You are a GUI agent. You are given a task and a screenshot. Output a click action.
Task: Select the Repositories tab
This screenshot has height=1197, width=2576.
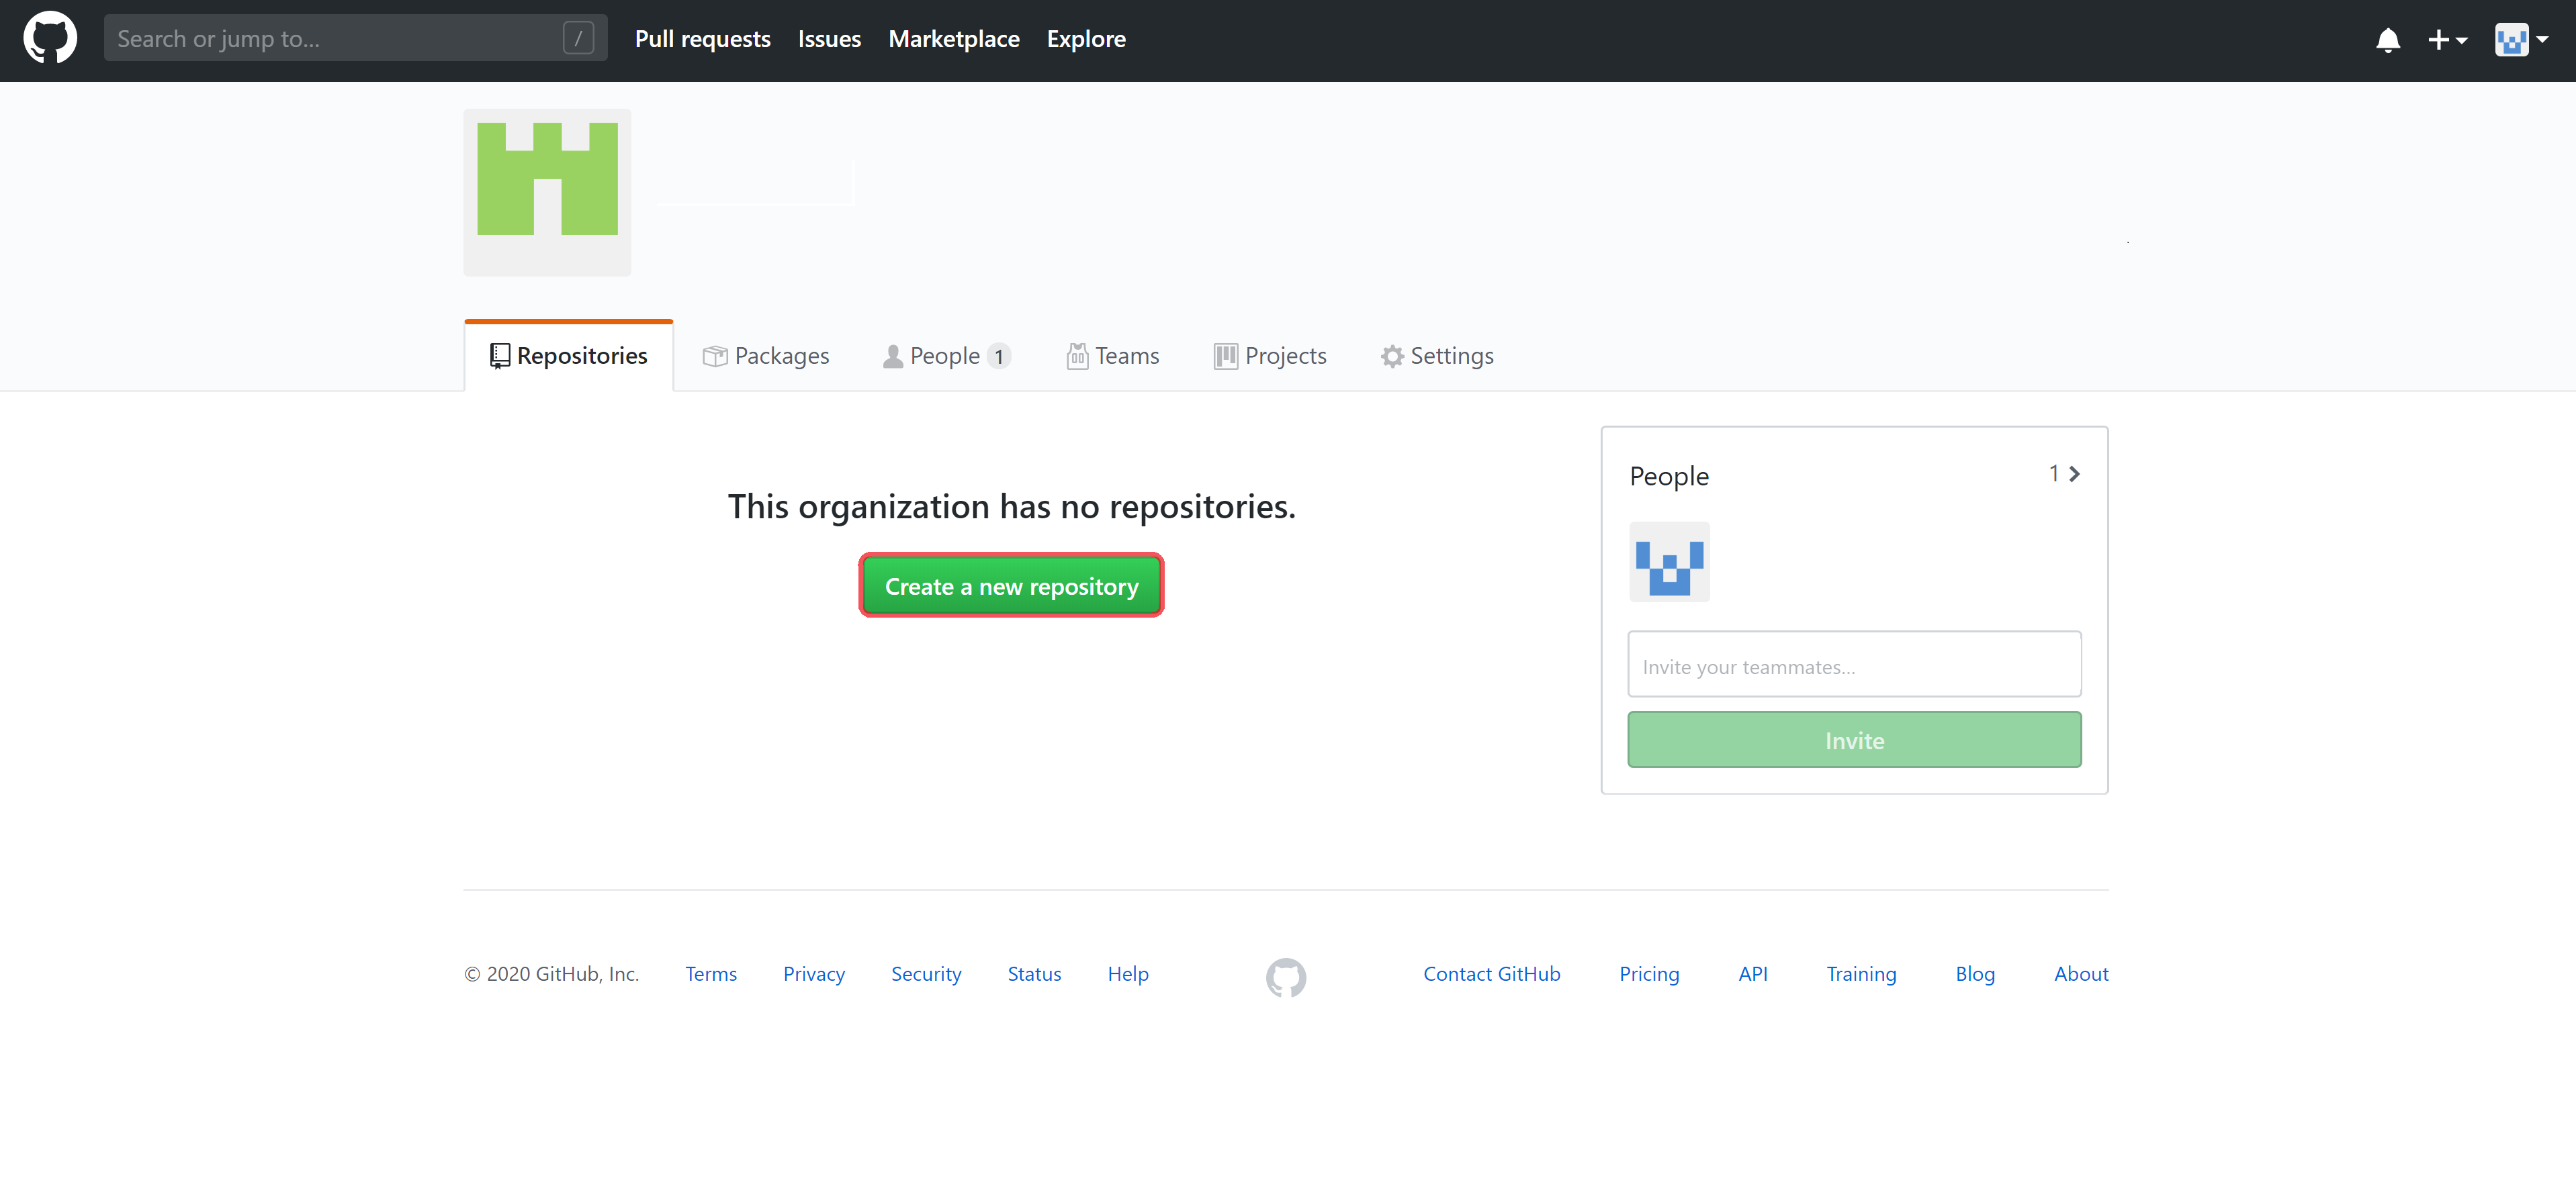pyautogui.click(x=568, y=356)
